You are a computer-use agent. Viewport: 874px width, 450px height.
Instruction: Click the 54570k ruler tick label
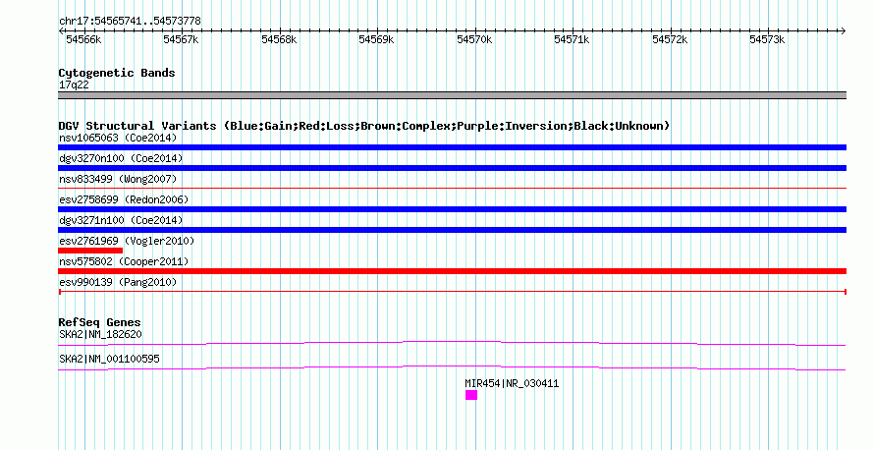pyautogui.click(x=474, y=39)
